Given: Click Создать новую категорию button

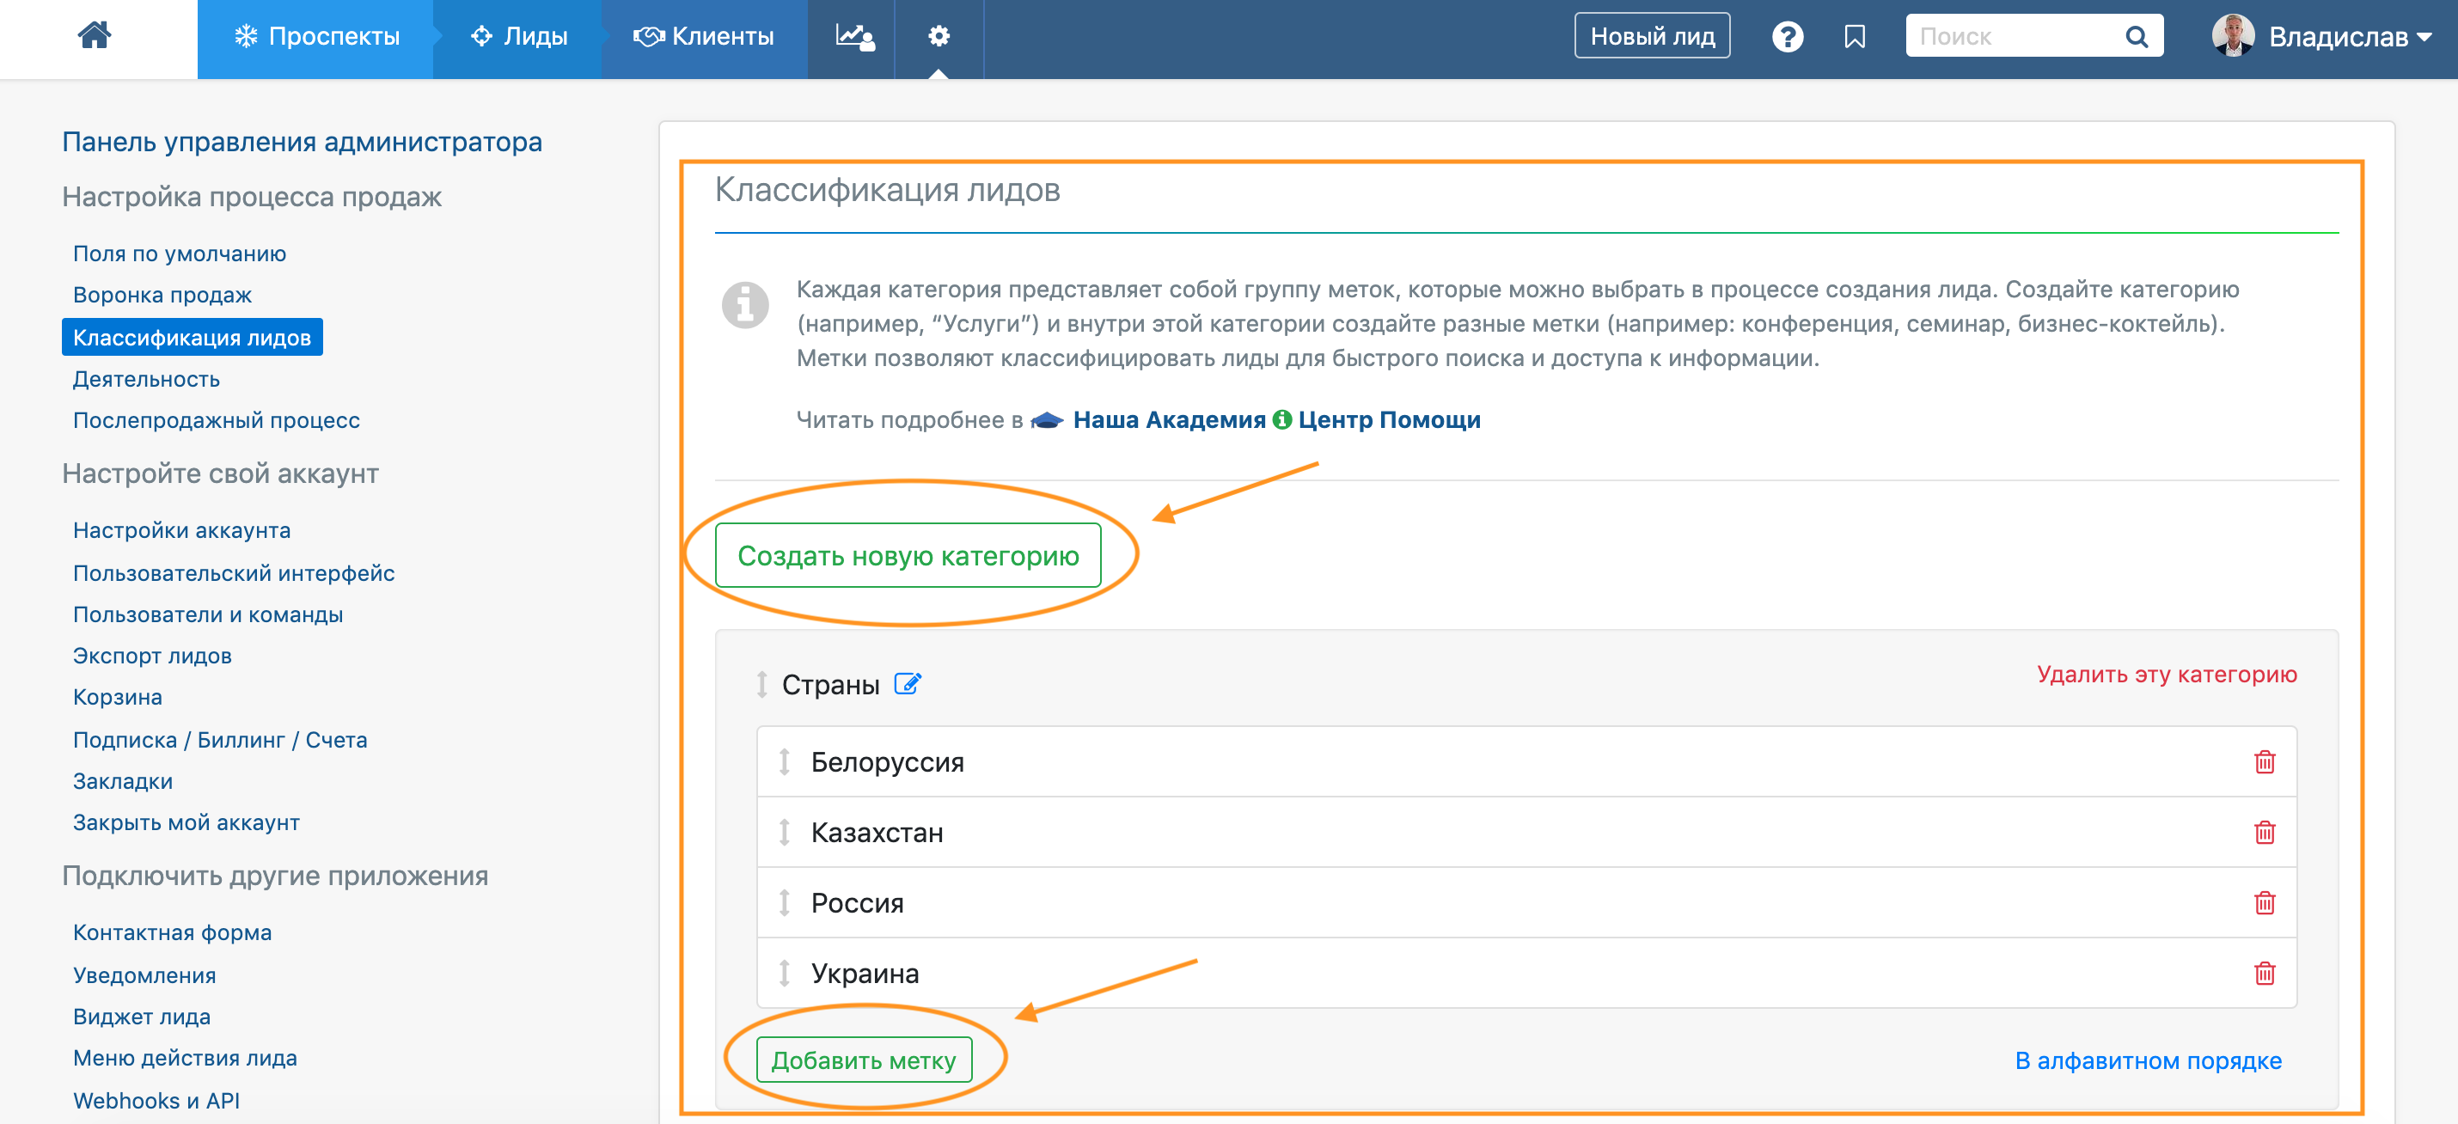Looking at the screenshot, I should [908, 555].
